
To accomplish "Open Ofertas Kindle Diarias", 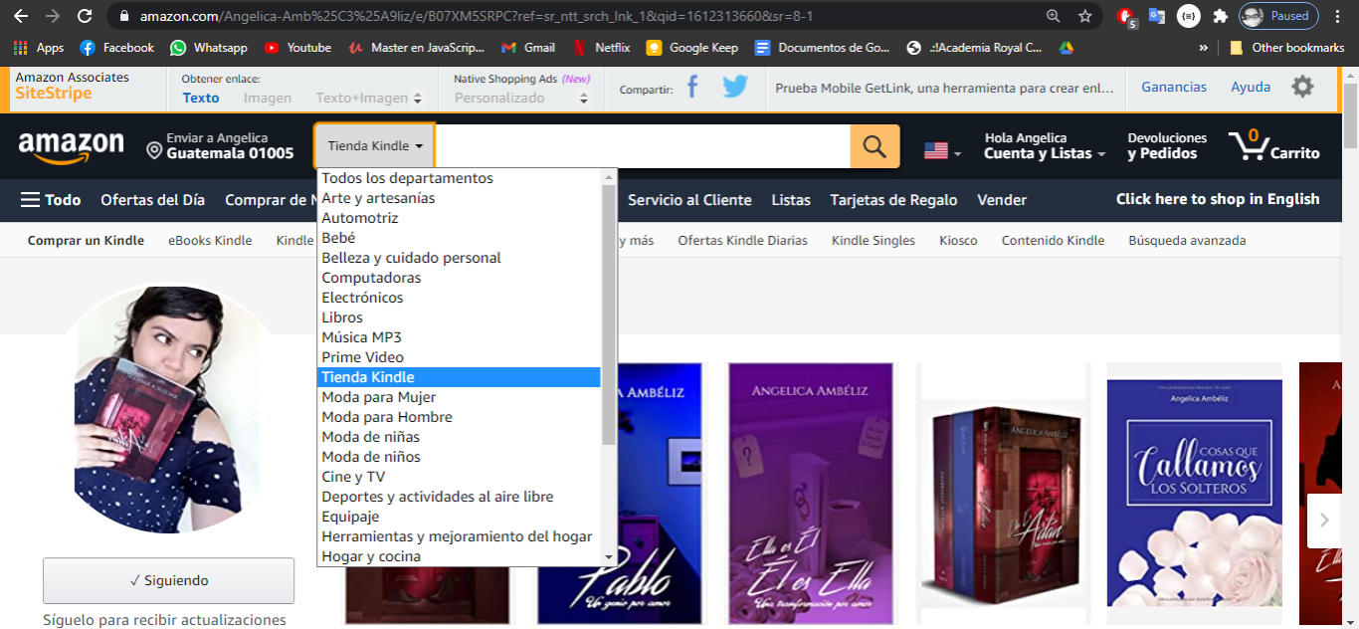I will coord(742,240).
